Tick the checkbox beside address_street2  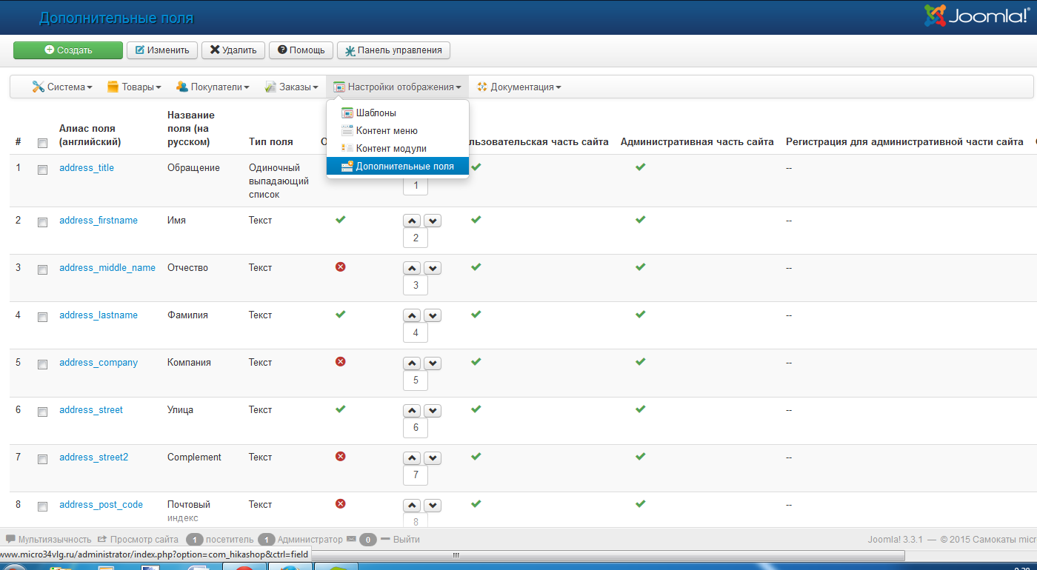[42, 459]
